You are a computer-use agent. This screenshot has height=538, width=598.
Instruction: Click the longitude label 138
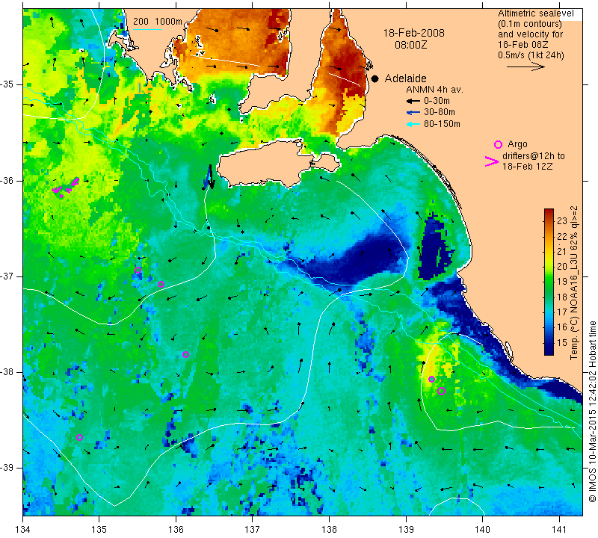coord(329,529)
